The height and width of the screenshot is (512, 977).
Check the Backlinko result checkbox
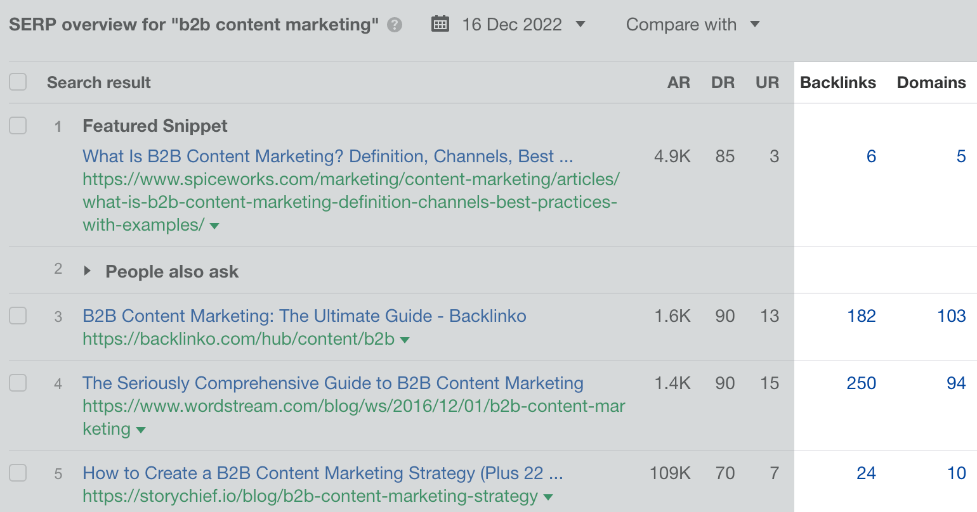[x=18, y=316]
